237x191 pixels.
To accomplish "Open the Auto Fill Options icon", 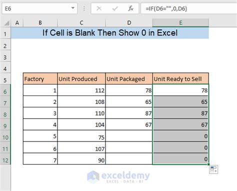I will tap(213, 169).
